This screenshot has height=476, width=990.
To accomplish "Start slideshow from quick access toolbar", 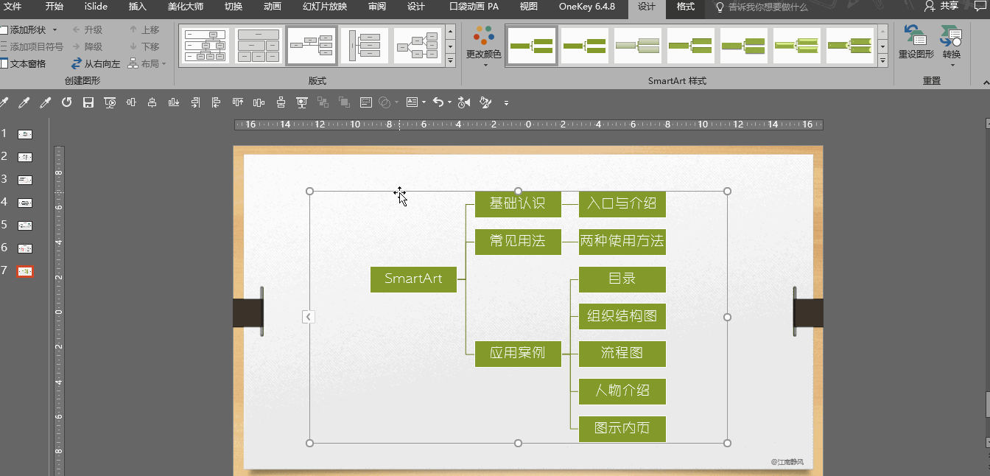I will pos(110,102).
